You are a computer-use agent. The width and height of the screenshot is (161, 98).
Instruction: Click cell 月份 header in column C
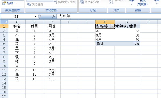click(x=52, y=26)
